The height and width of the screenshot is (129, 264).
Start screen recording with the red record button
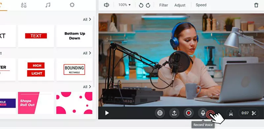tap(188, 113)
